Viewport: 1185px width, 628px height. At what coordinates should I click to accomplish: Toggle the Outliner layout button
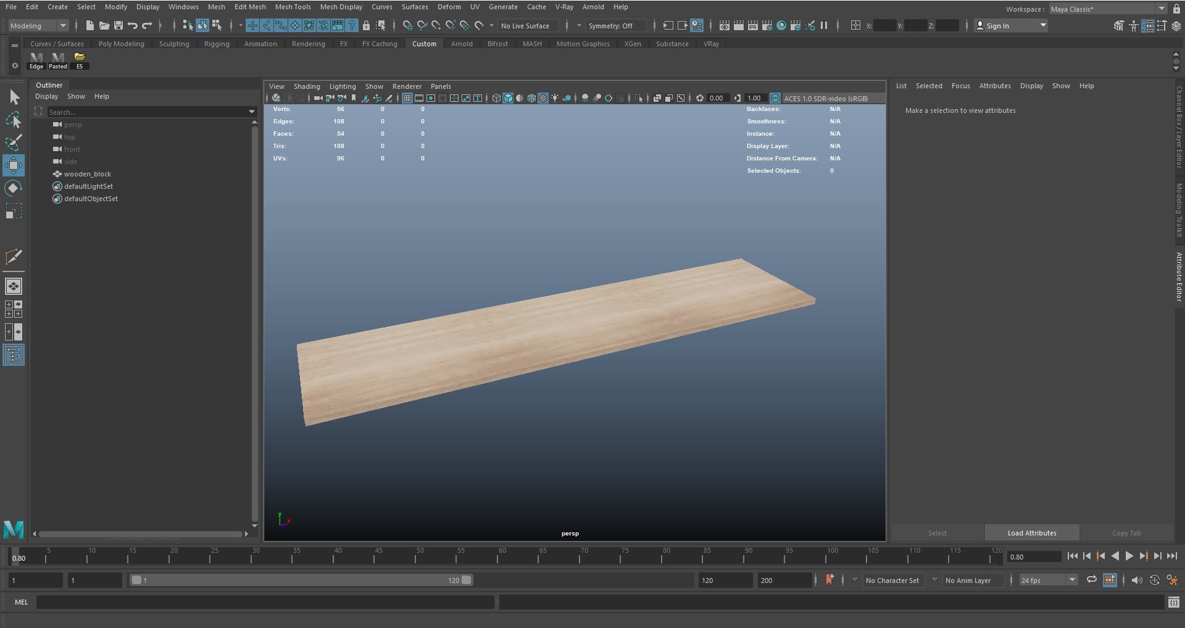(x=14, y=355)
